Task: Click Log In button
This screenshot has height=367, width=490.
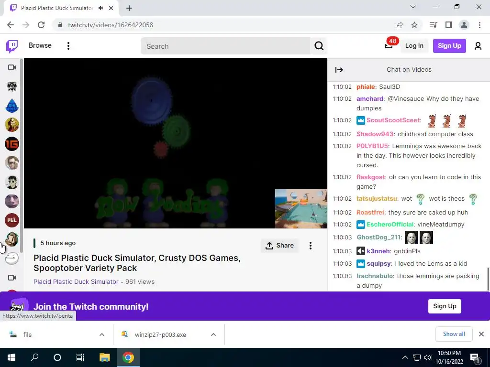Action: 414,46
